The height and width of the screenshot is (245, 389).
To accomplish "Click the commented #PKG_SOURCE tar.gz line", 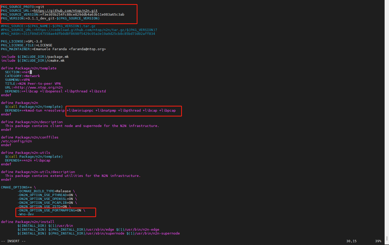I will coord(48,26).
